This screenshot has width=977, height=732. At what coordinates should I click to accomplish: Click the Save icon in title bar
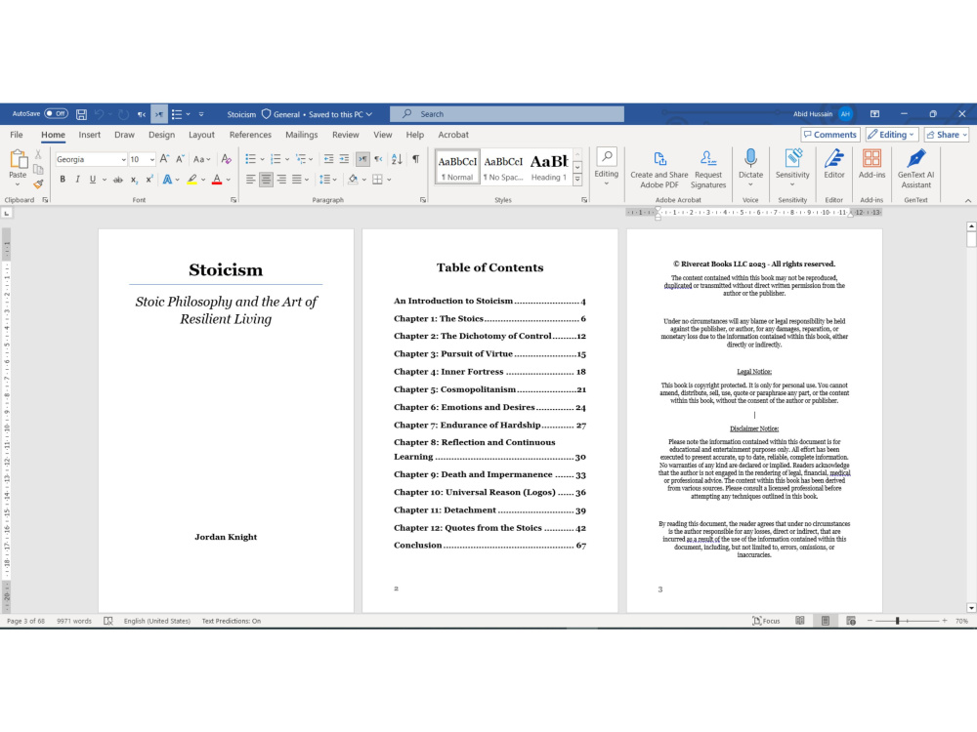(81, 114)
